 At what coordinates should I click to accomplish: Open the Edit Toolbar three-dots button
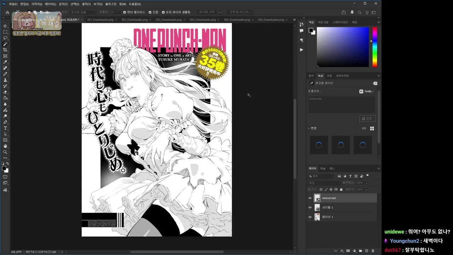point(5,158)
